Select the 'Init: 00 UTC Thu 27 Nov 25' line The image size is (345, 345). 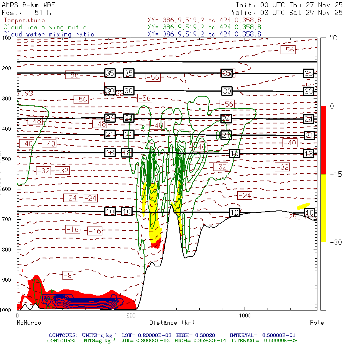[289, 5]
